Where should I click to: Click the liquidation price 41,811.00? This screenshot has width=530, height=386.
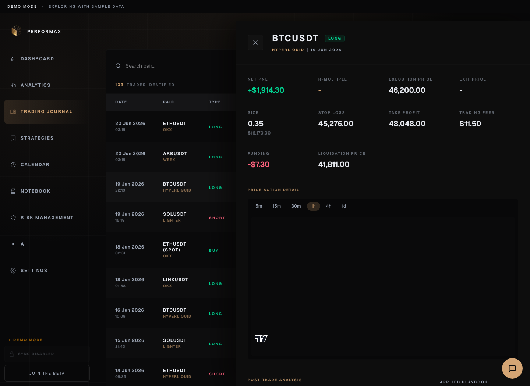pyautogui.click(x=334, y=164)
